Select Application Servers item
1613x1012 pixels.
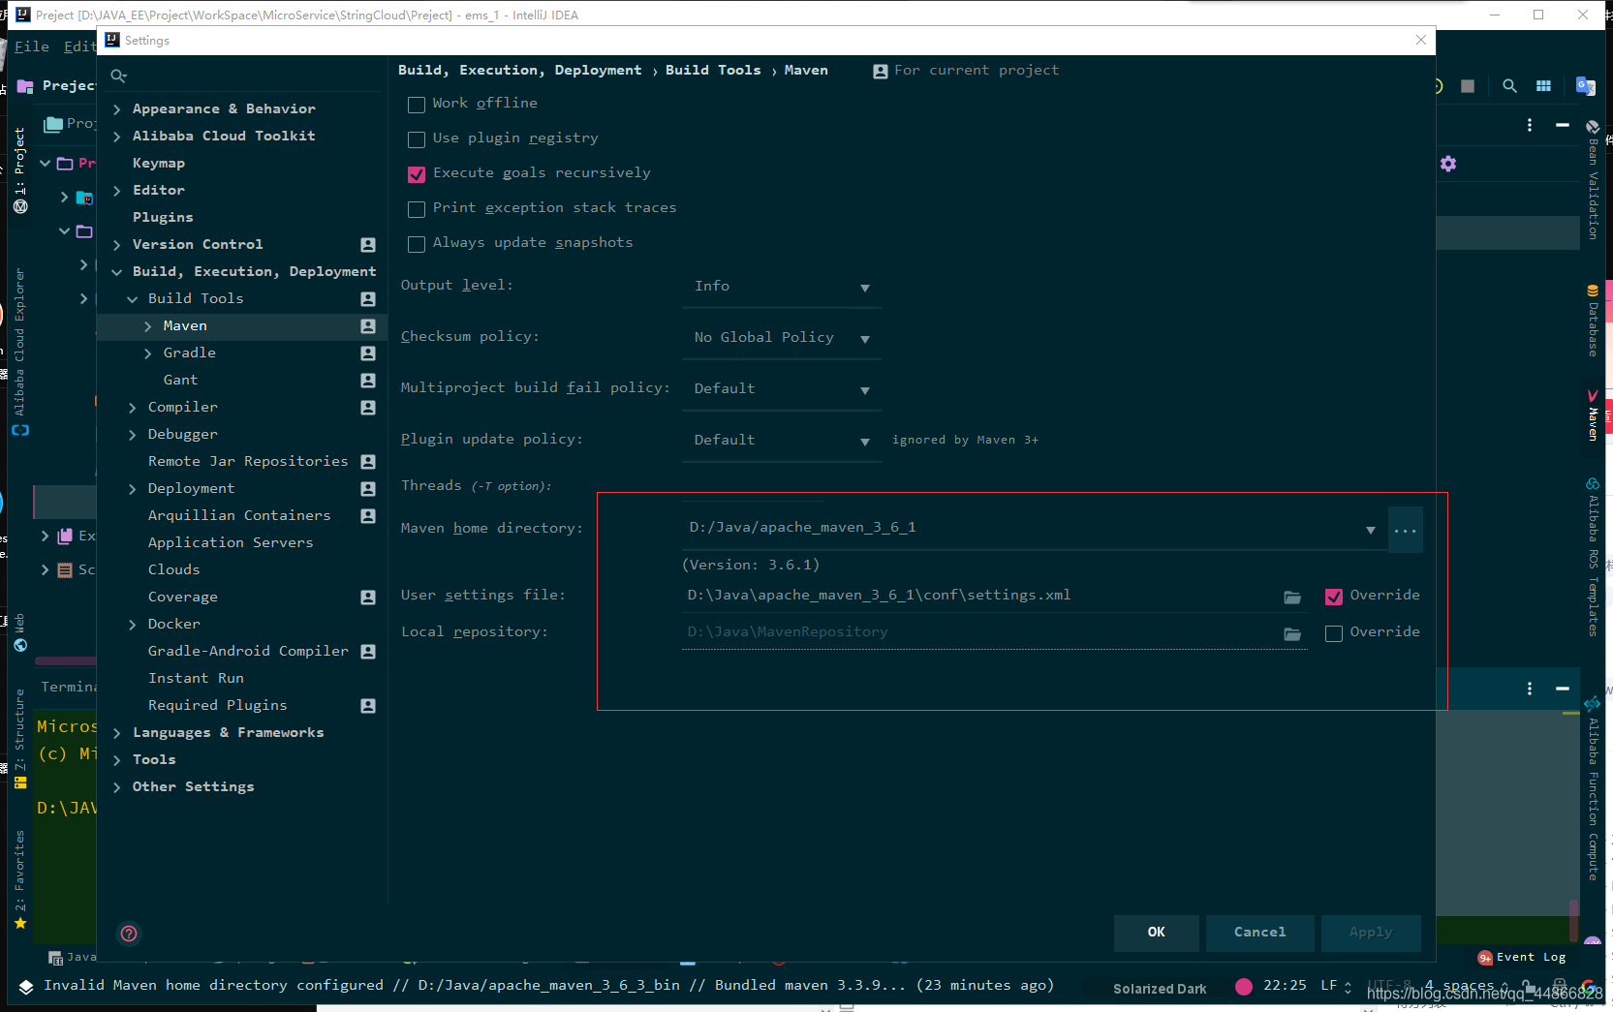[231, 543]
